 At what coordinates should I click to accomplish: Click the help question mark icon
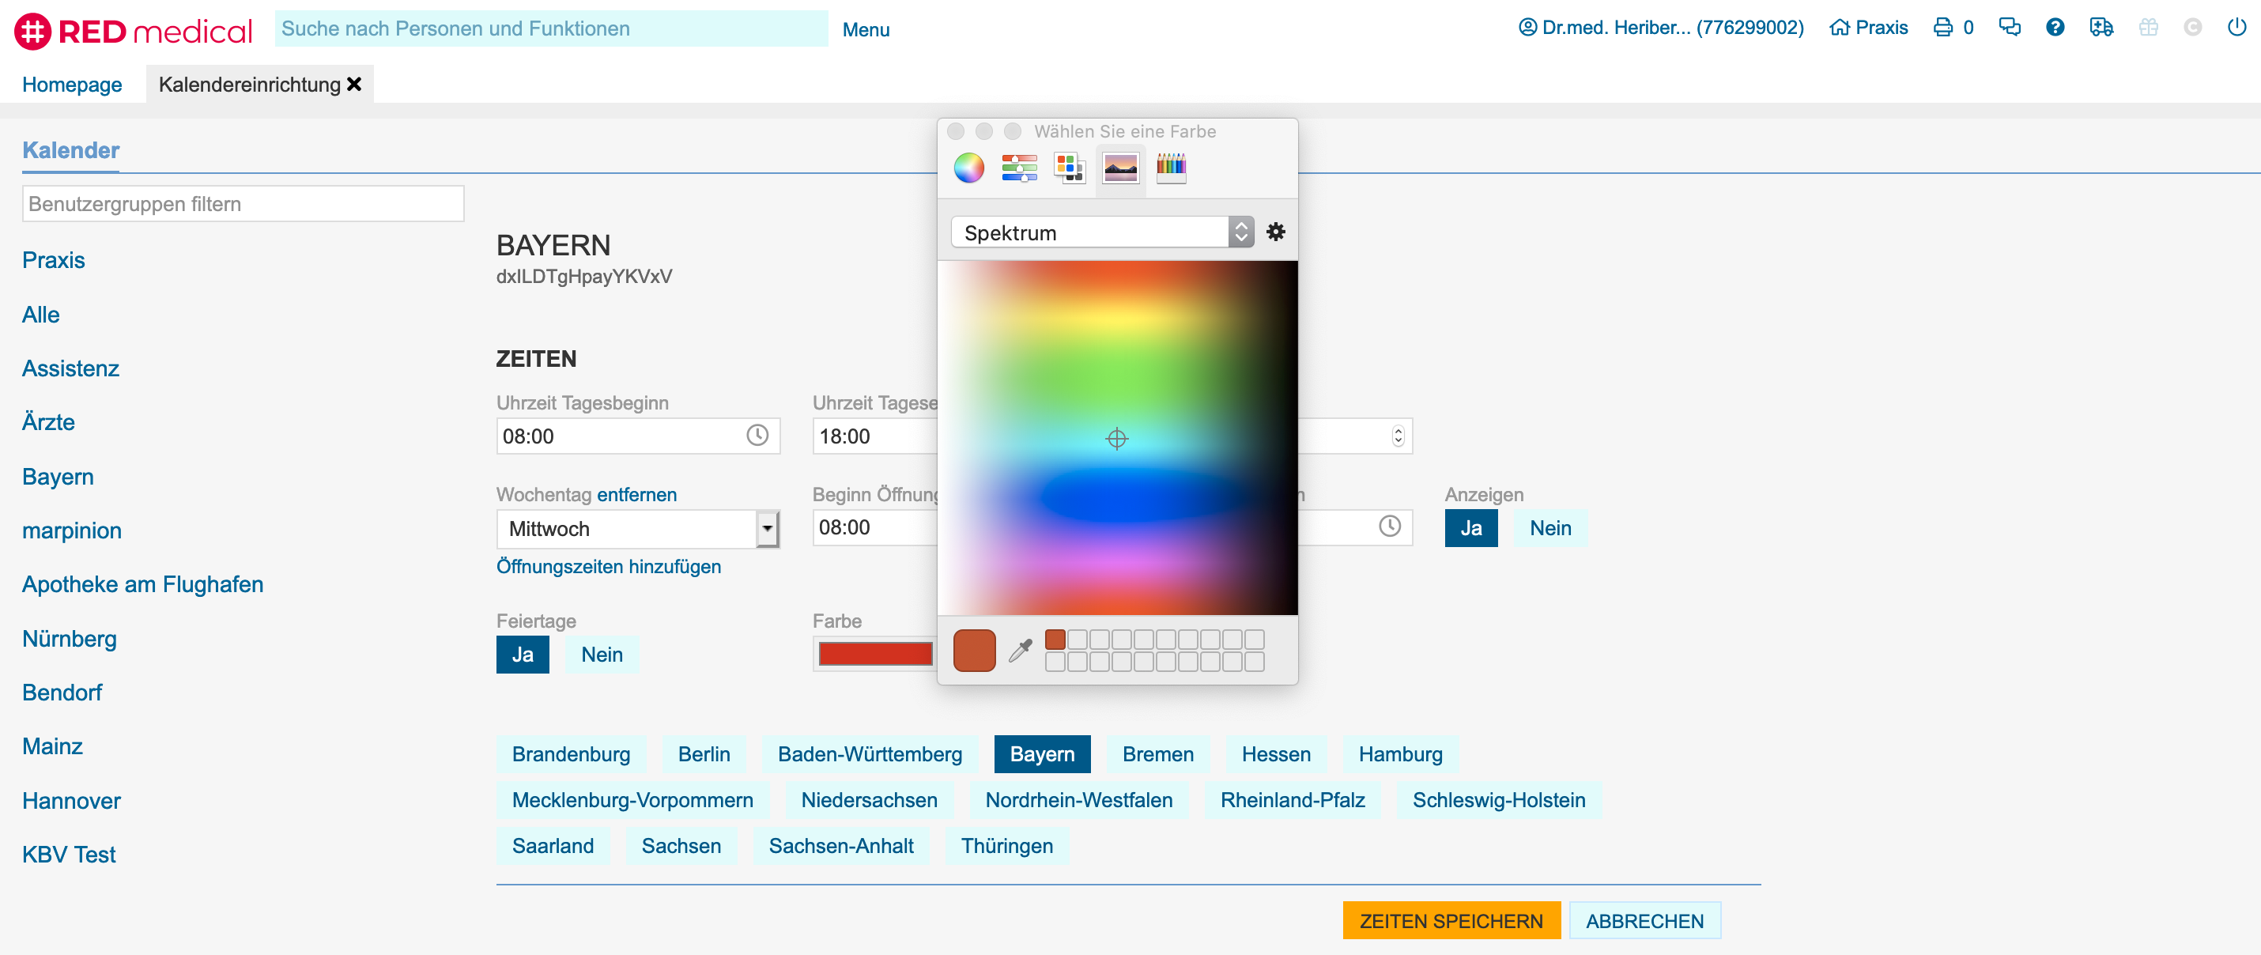coord(2054,27)
